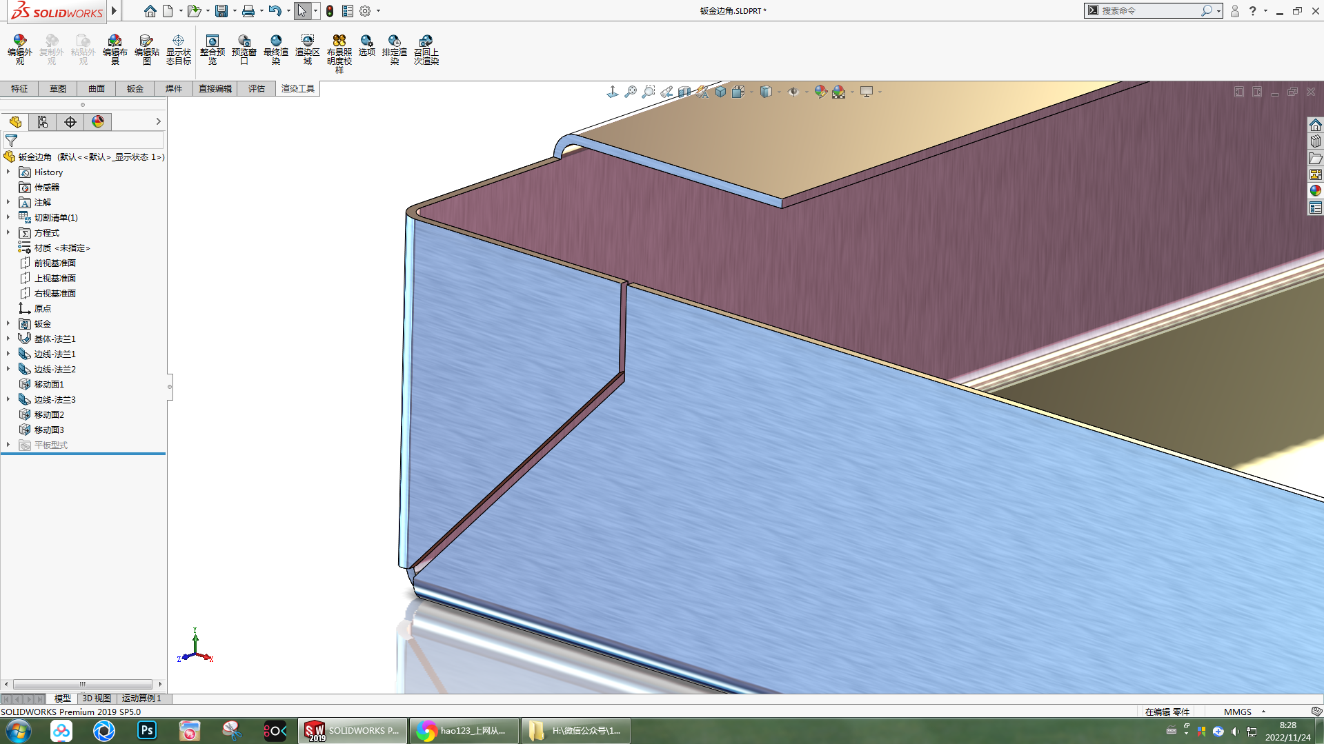Viewport: 1324px width, 744px height.
Task: Open the Options gear icon
Action: pos(365,11)
